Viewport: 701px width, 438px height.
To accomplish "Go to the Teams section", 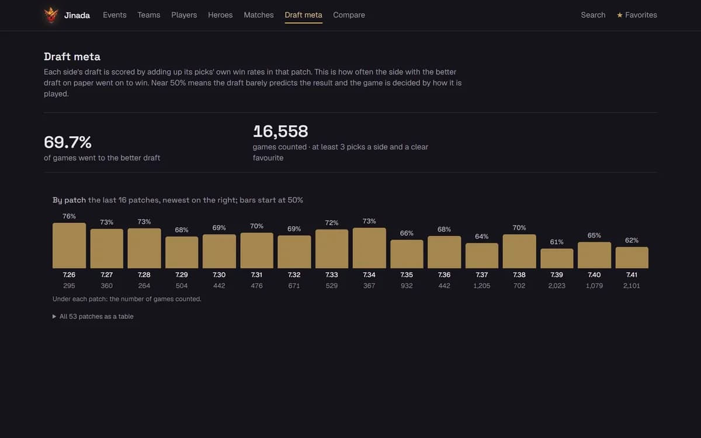I will (x=149, y=15).
